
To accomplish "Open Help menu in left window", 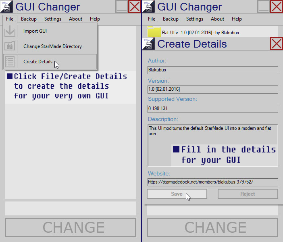I will point(95,19).
